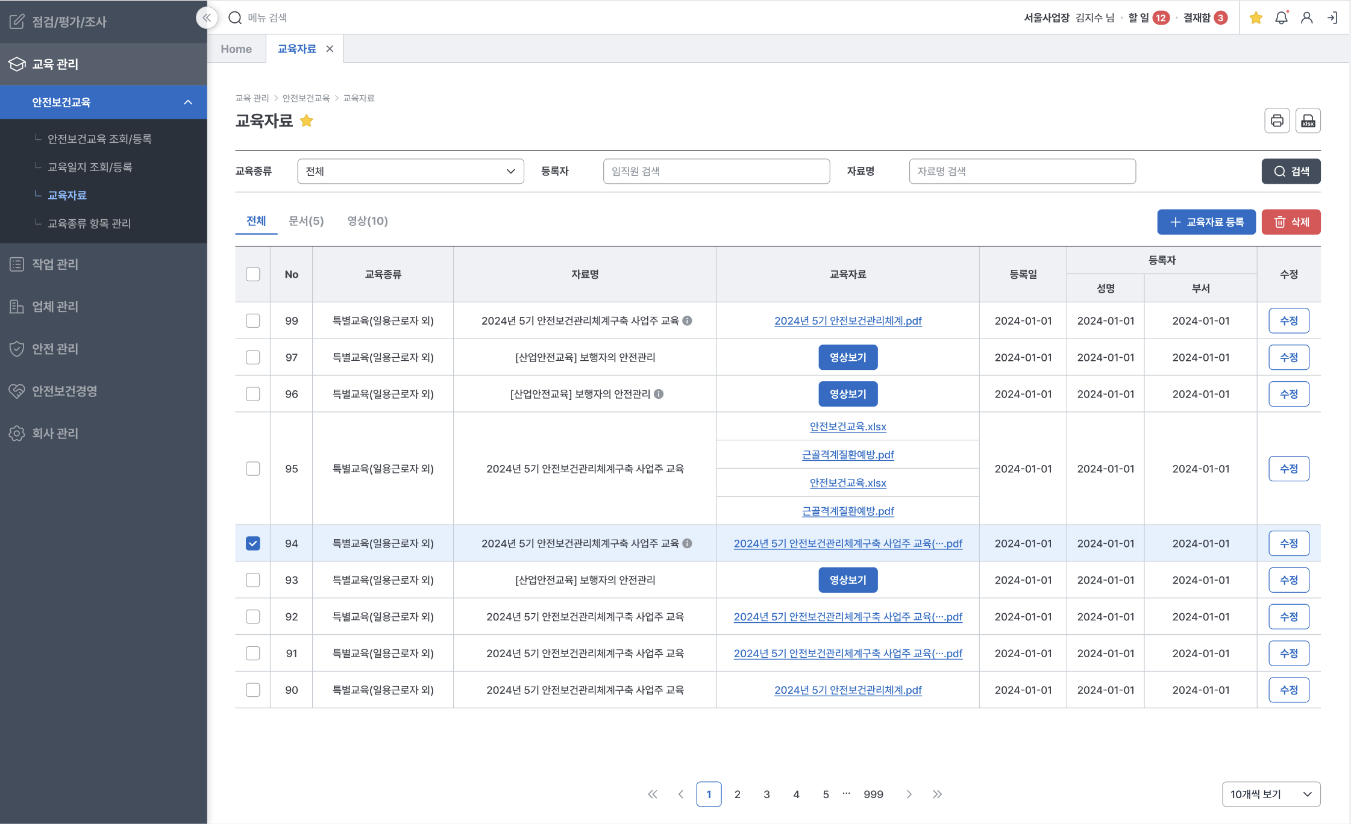This screenshot has width=1351, height=824.
Task: Tick the checkbox for row 97
Action: pyautogui.click(x=253, y=357)
